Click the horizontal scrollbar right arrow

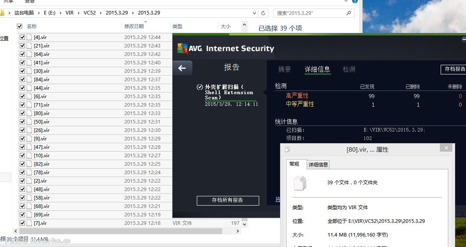pos(237,231)
